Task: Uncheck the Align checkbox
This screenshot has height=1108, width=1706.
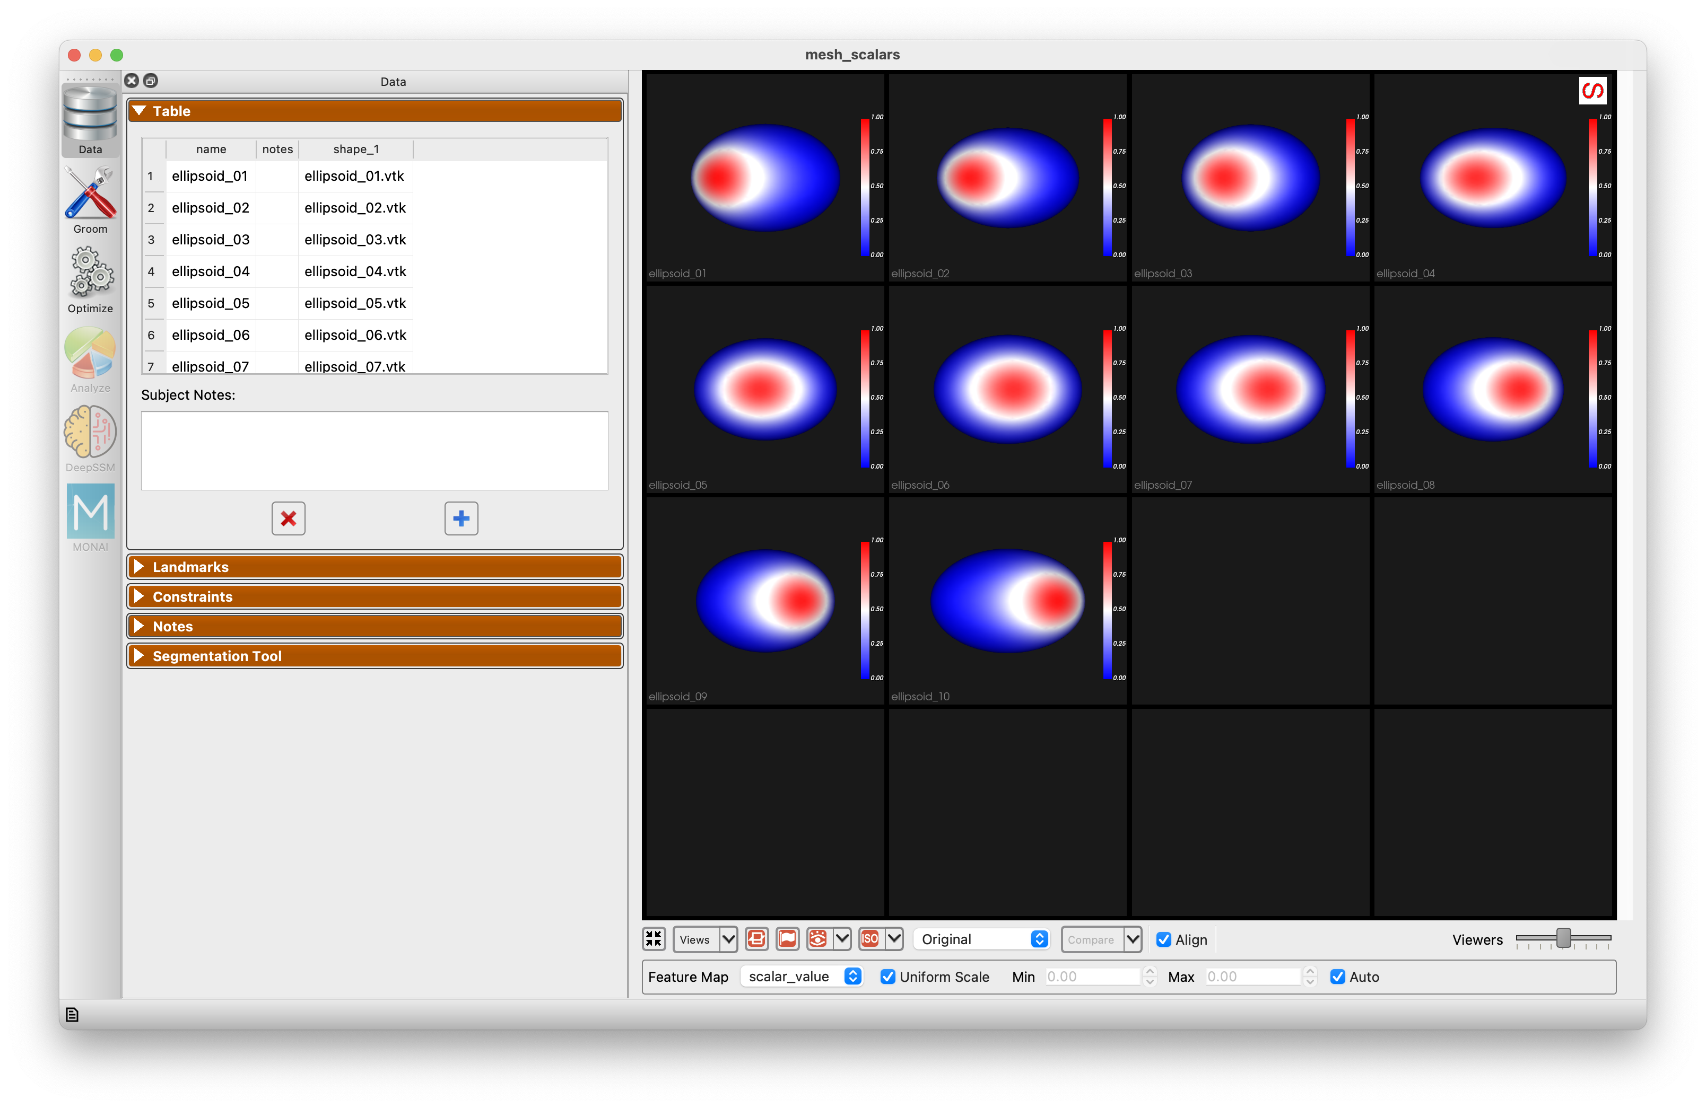Action: pos(1163,940)
